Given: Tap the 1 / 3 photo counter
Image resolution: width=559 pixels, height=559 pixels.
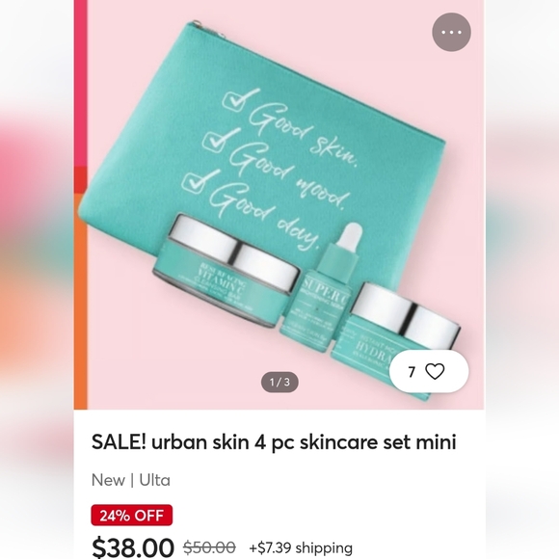Looking at the screenshot, I should (279, 383).
